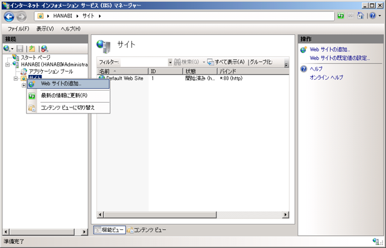Go back with the blue arrow button
Screen dimensions: 386x248
point(9,16)
